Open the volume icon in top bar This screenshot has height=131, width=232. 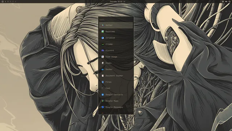pos(226,1)
